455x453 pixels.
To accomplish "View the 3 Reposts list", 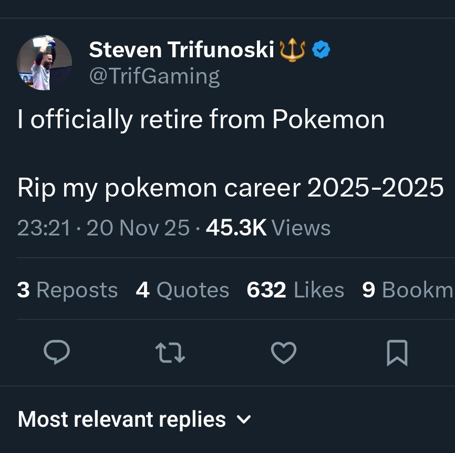I will point(67,290).
